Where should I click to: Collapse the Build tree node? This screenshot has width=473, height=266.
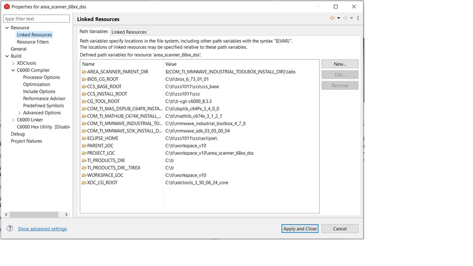(7, 56)
